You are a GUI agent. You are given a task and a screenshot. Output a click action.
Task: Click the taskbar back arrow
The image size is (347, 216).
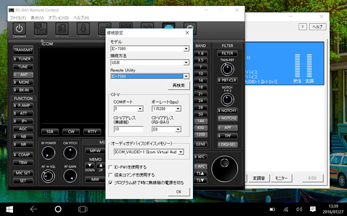[x=34, y=209]
